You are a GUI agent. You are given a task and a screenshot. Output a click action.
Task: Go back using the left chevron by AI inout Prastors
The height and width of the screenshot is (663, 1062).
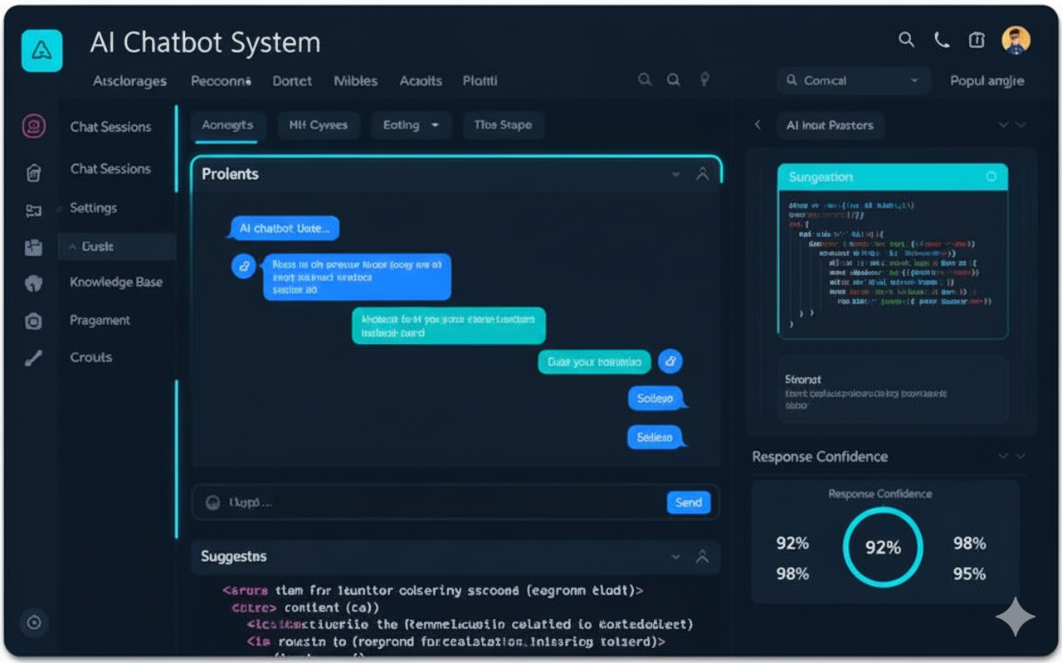(x=757, y=124)
